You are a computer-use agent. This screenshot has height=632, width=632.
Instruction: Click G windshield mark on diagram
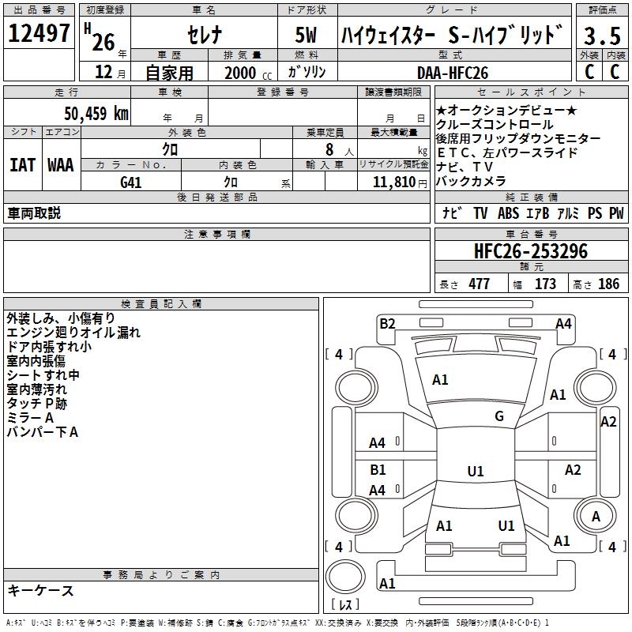(x=499, y=416)
